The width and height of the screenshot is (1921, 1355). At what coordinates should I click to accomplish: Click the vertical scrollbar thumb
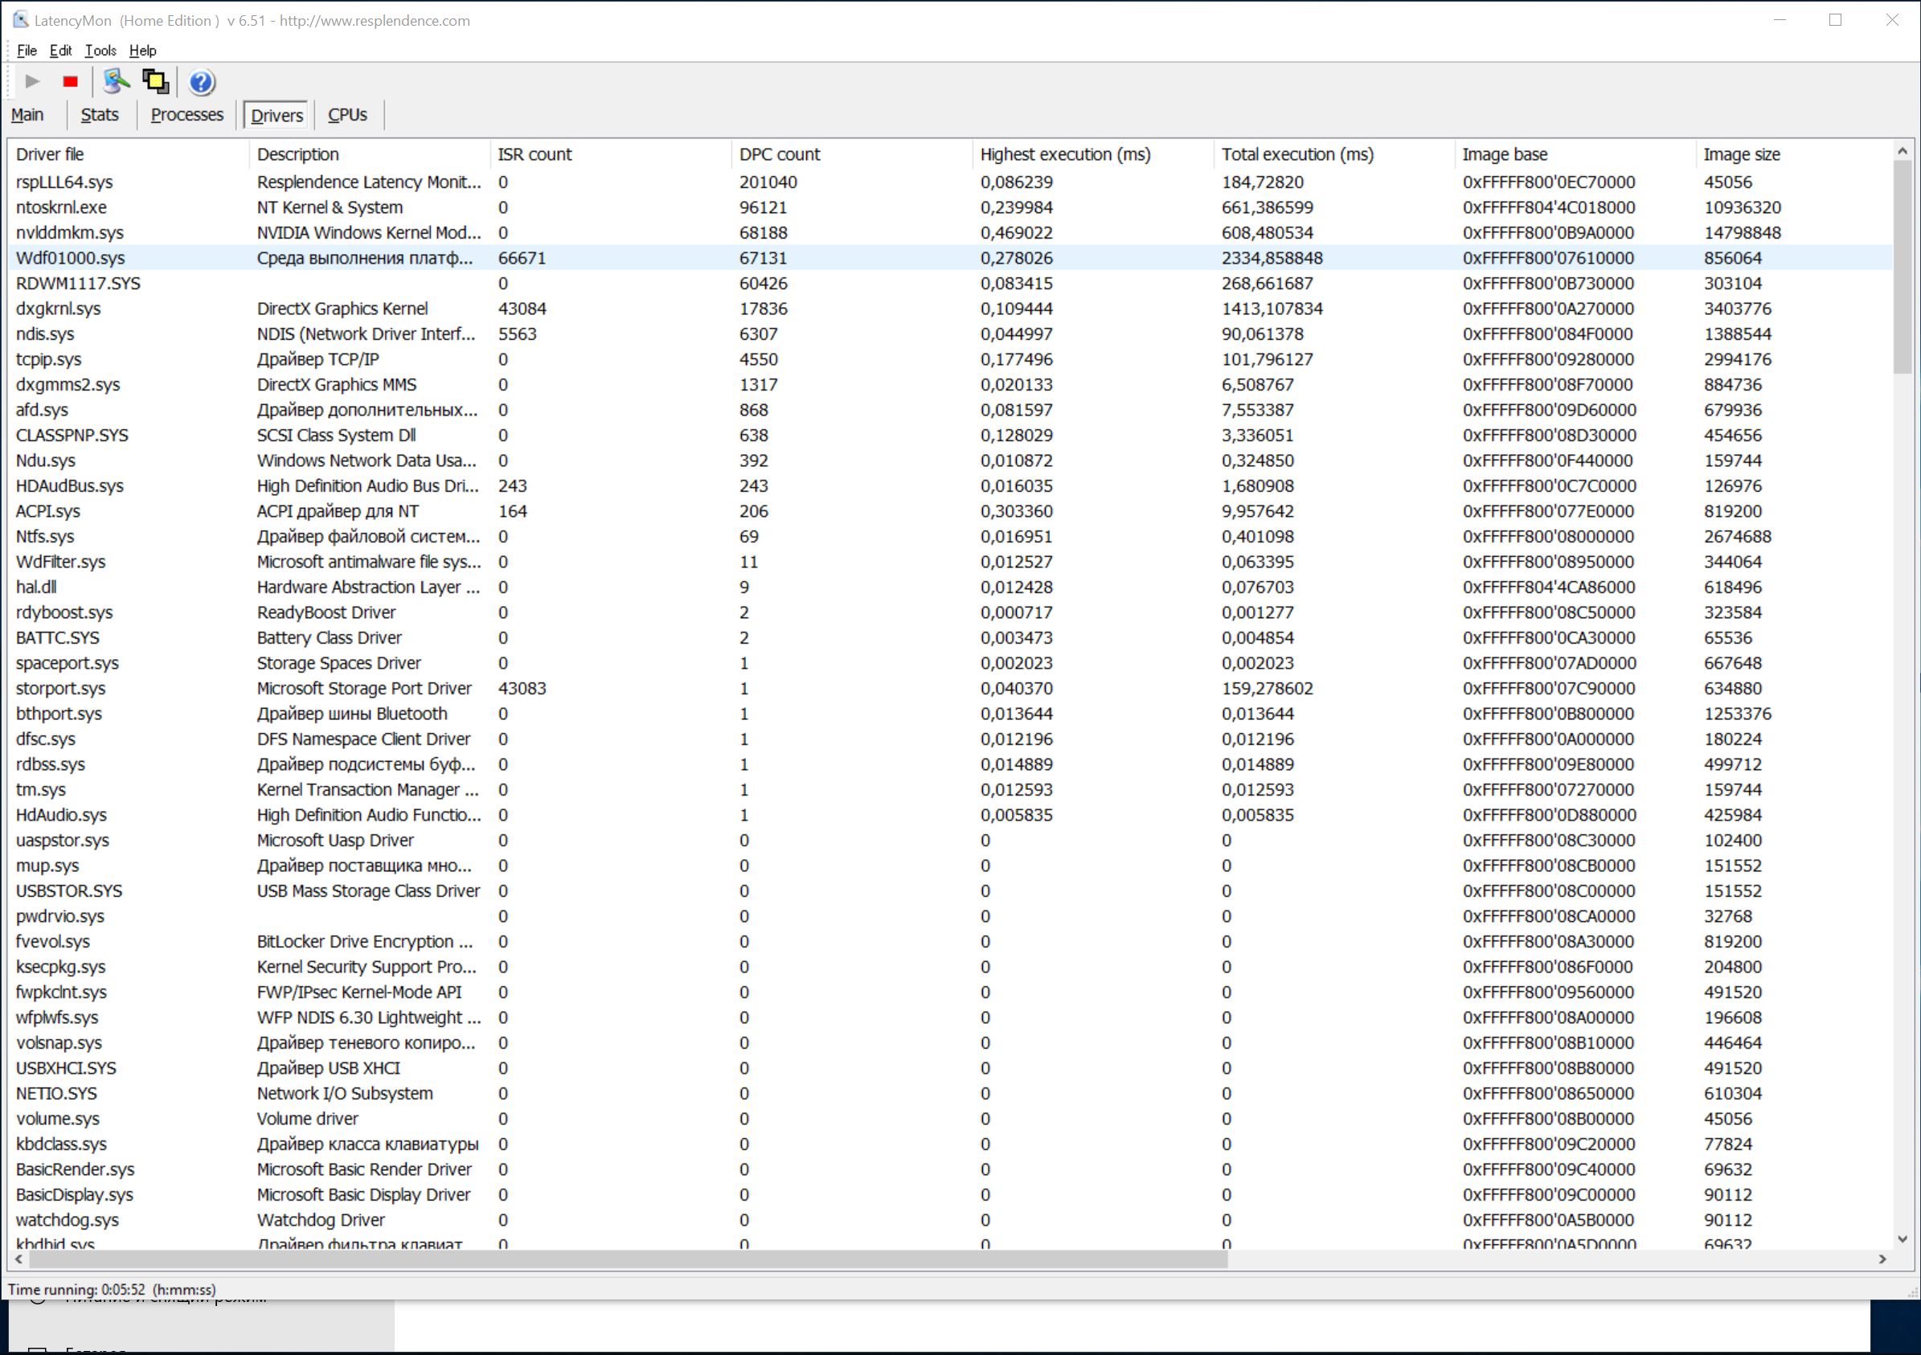tap(1902, 268)
